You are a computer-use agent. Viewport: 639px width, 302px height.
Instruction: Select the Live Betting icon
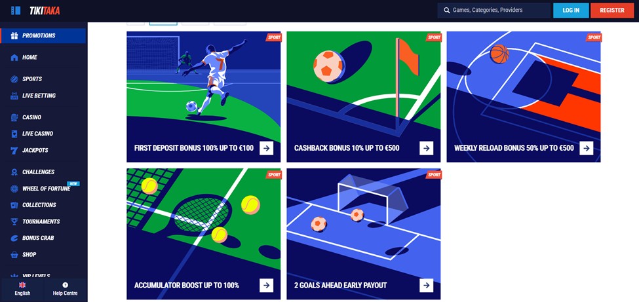[x=14, y=96]
